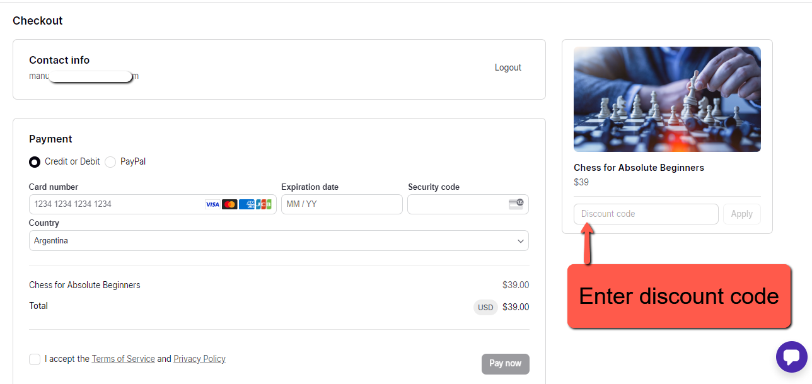This screenshot has height=384, width=812.
Task: Click the Visa card logo
Action: pos(212,204)
